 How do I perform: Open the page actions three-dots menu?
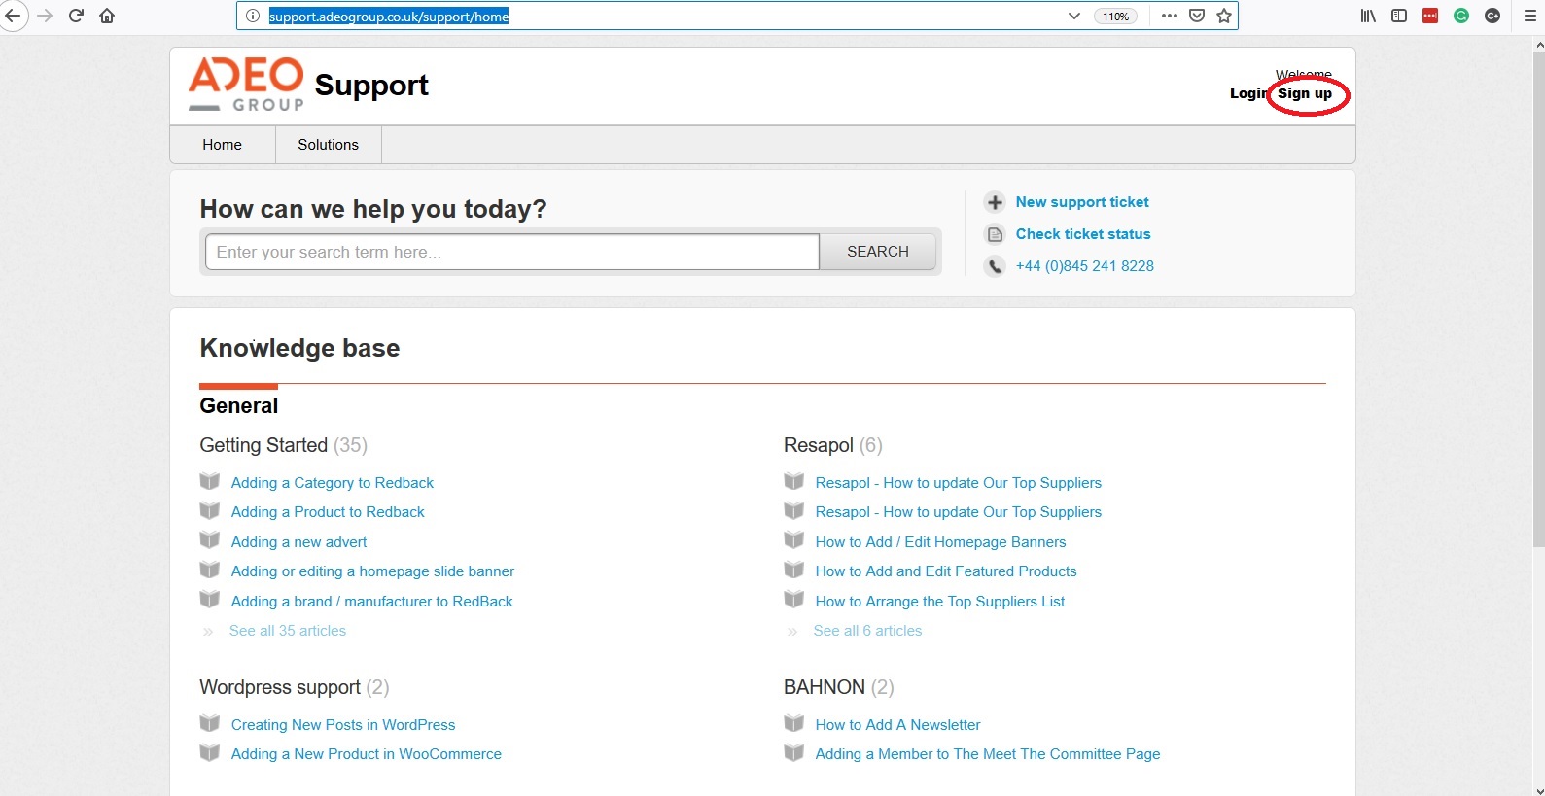pos(1169,16)
